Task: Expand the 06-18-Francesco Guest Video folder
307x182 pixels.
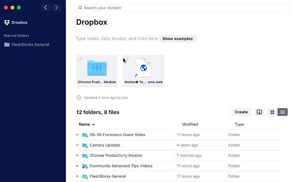Action: (78, 135)
